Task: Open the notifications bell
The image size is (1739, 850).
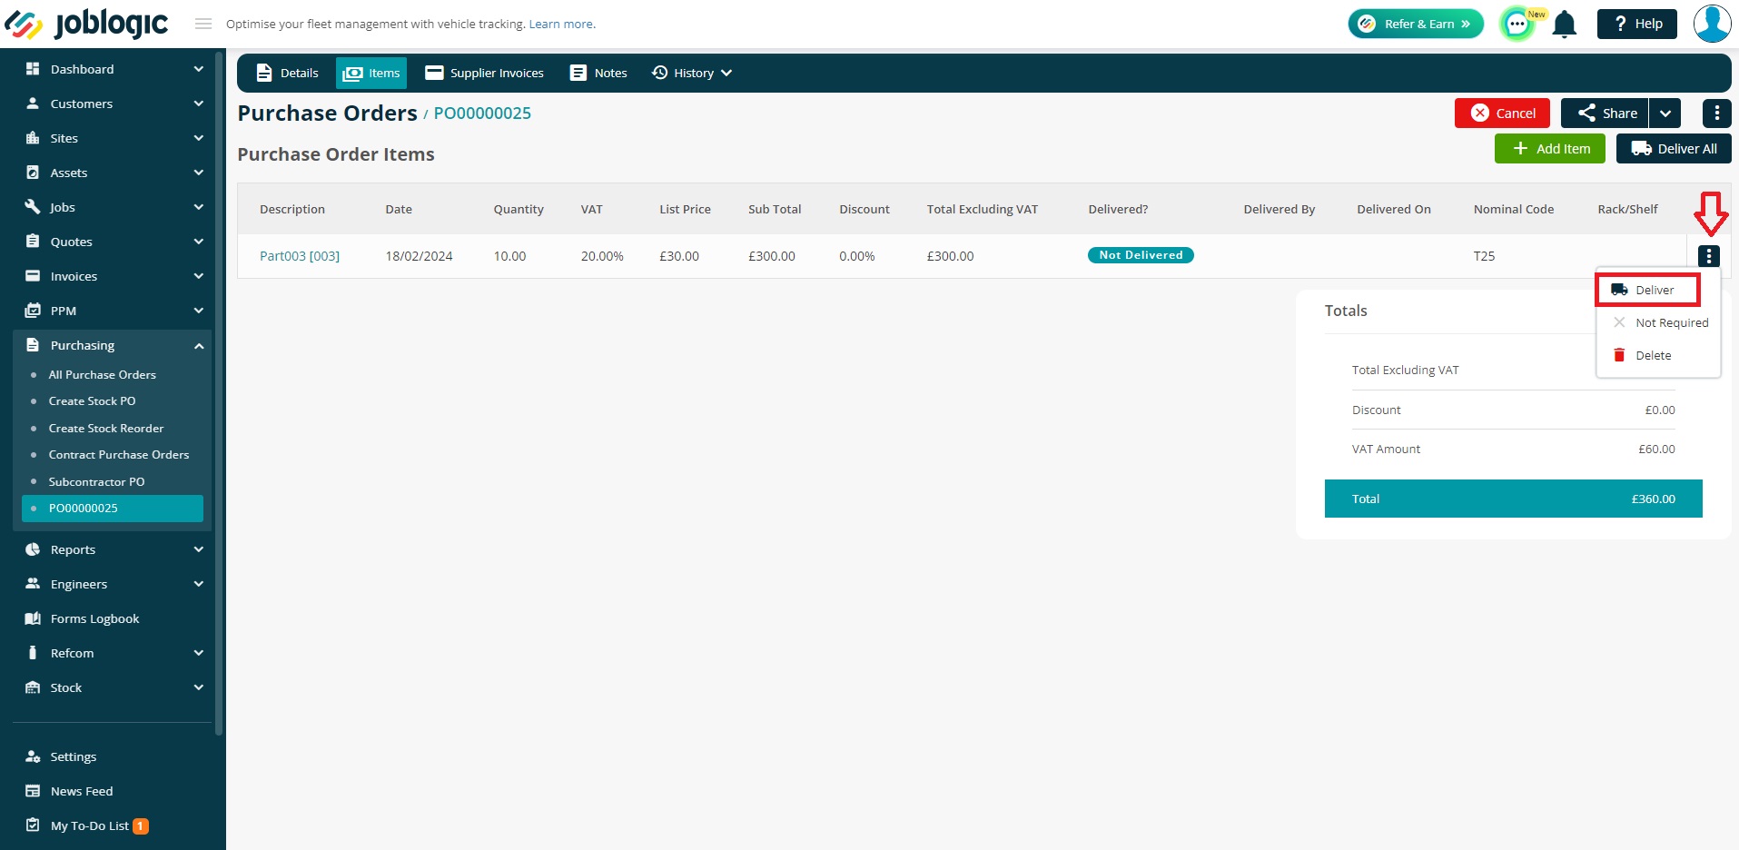Action: [x=1564, y=24]
